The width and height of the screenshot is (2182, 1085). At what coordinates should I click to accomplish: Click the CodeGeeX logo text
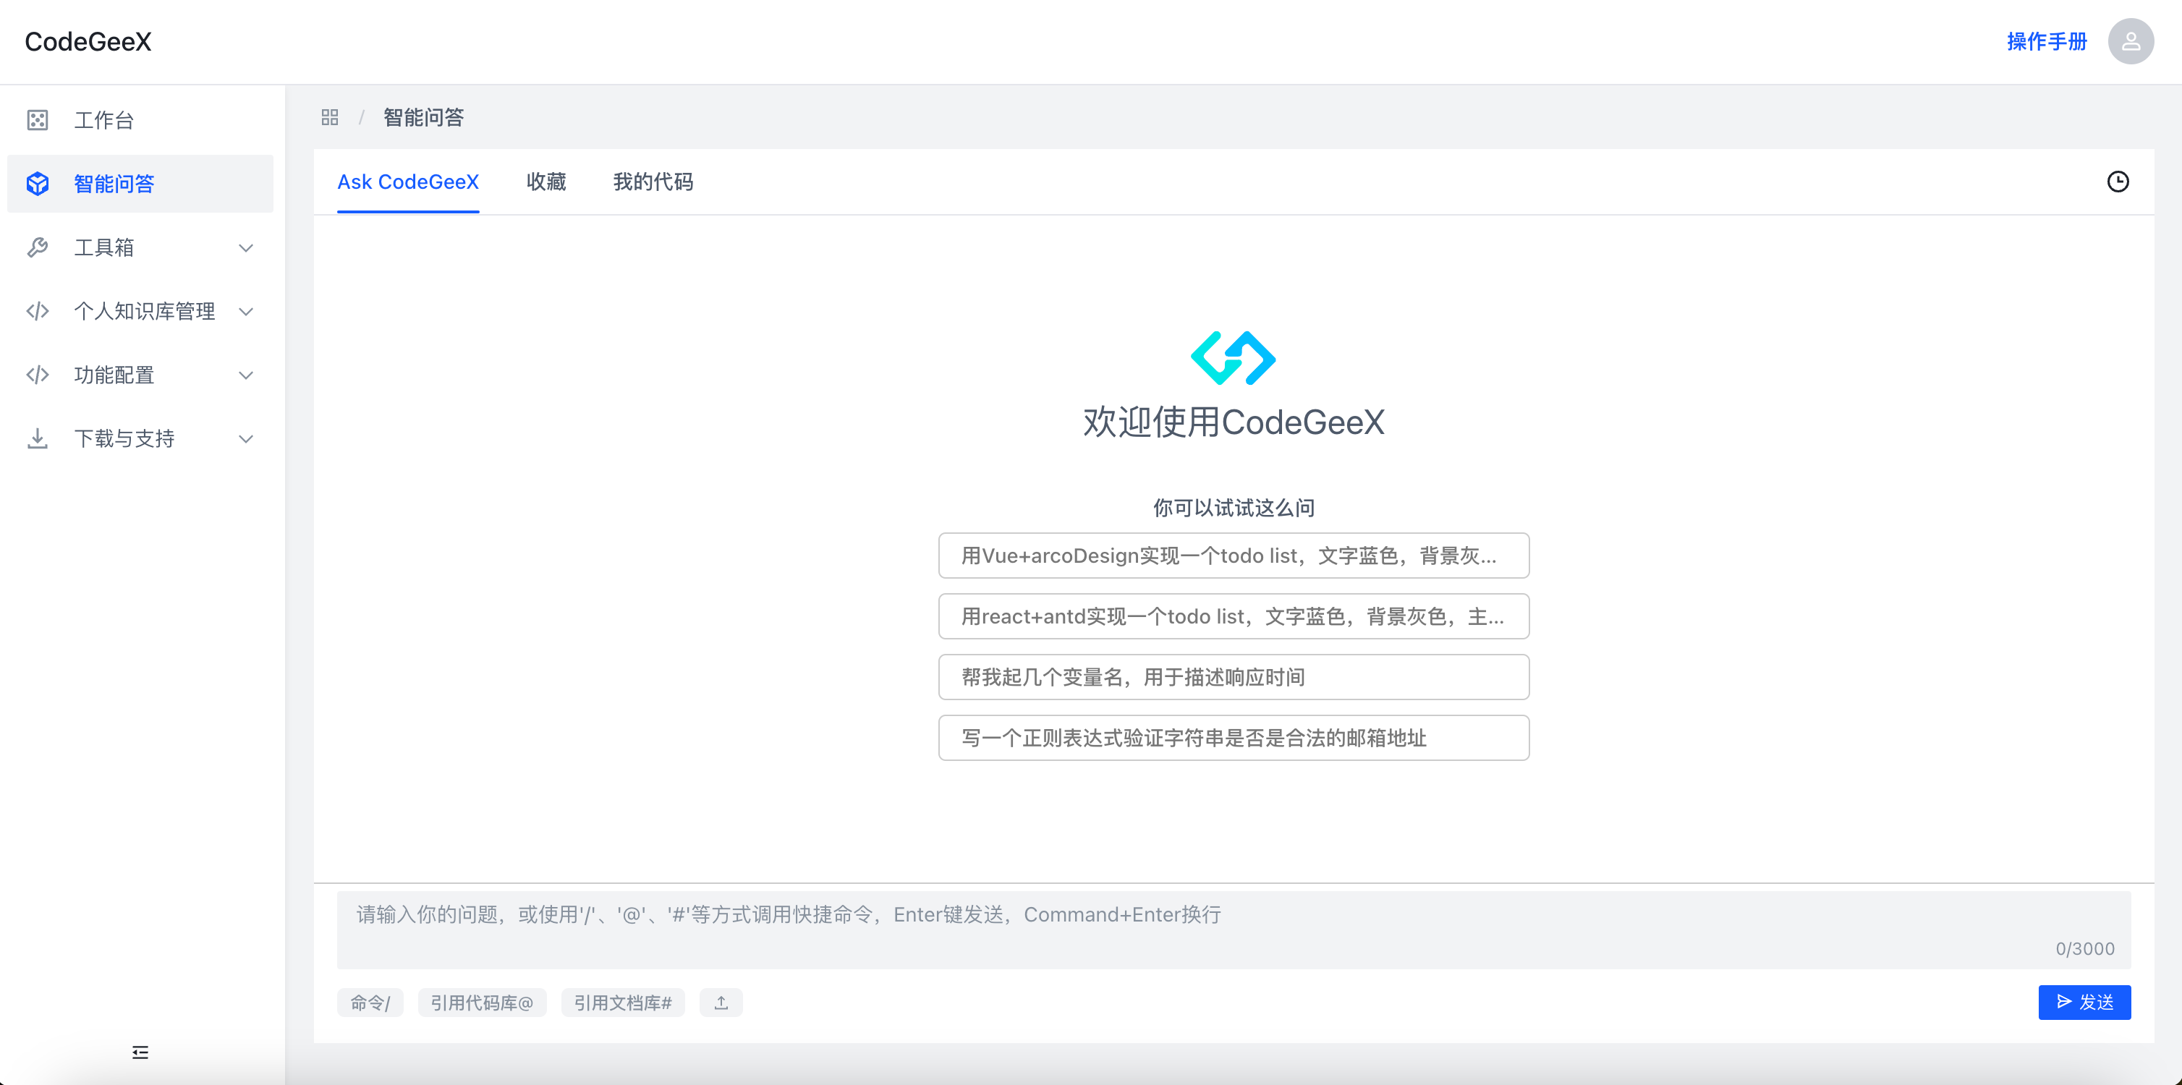click(x=88, y=41)
